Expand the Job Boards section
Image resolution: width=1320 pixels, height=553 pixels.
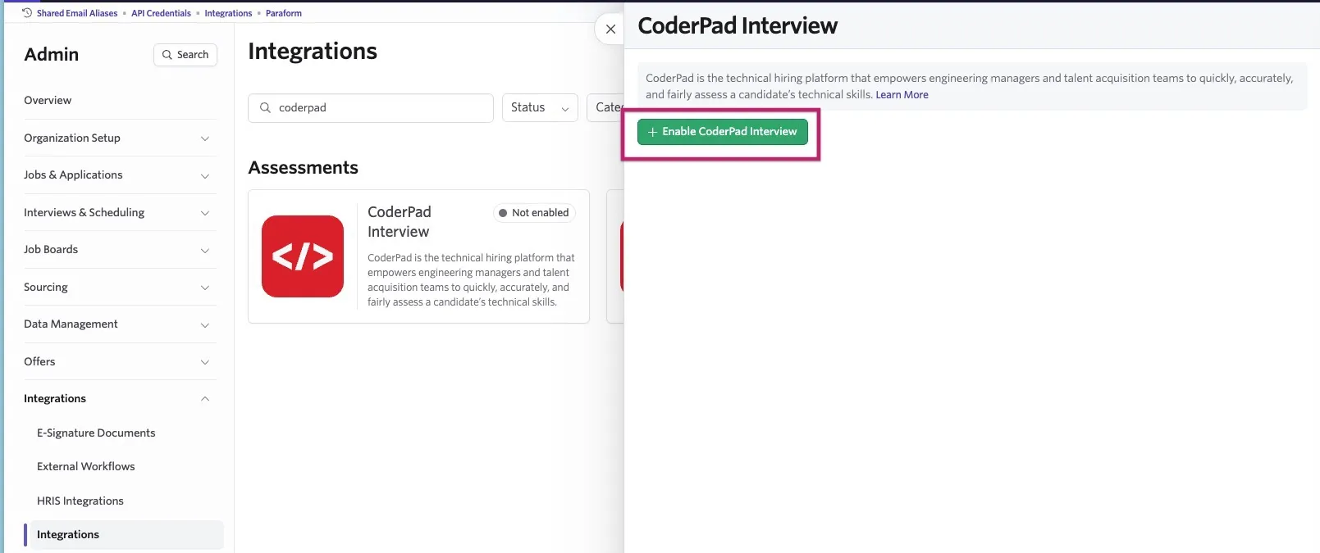pos(121,250)
